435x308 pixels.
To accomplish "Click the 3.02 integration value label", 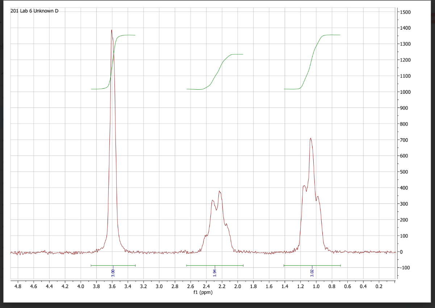I will coord(312,273).
